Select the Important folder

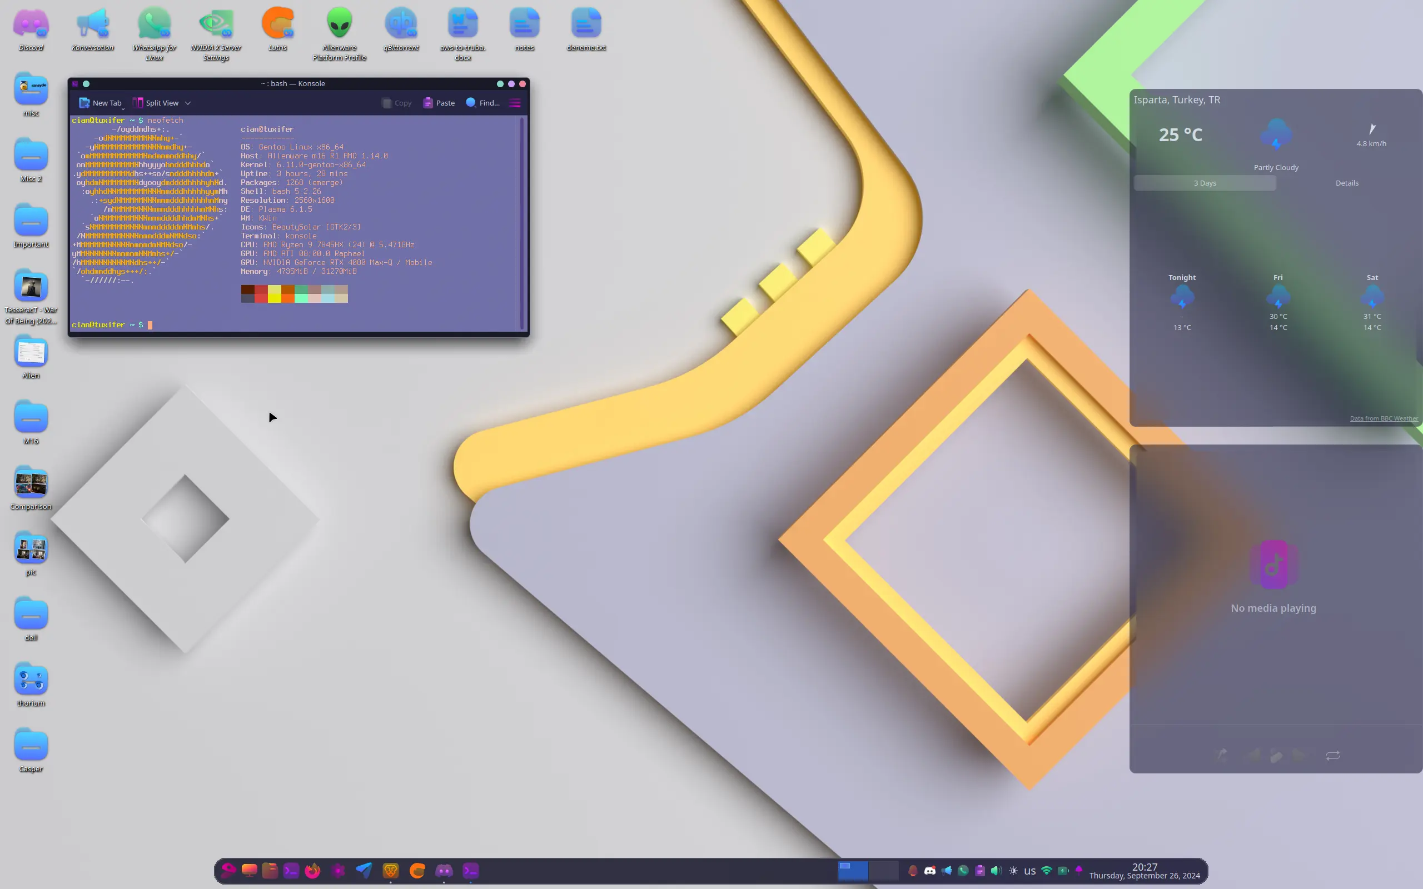(x=31, y=226)
